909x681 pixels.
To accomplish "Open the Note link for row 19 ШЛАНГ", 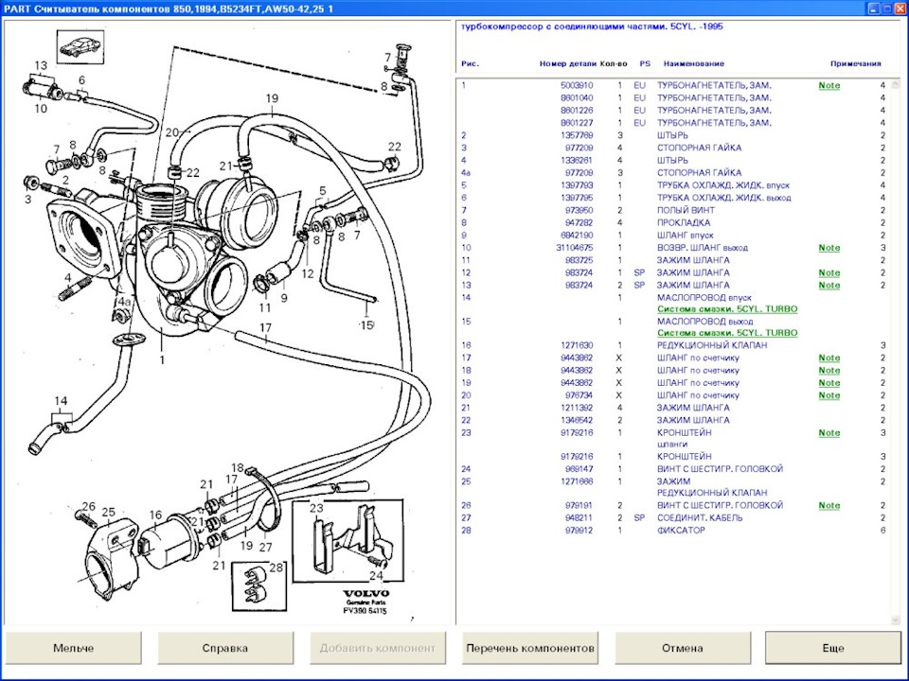I will [x=829, y=383].
